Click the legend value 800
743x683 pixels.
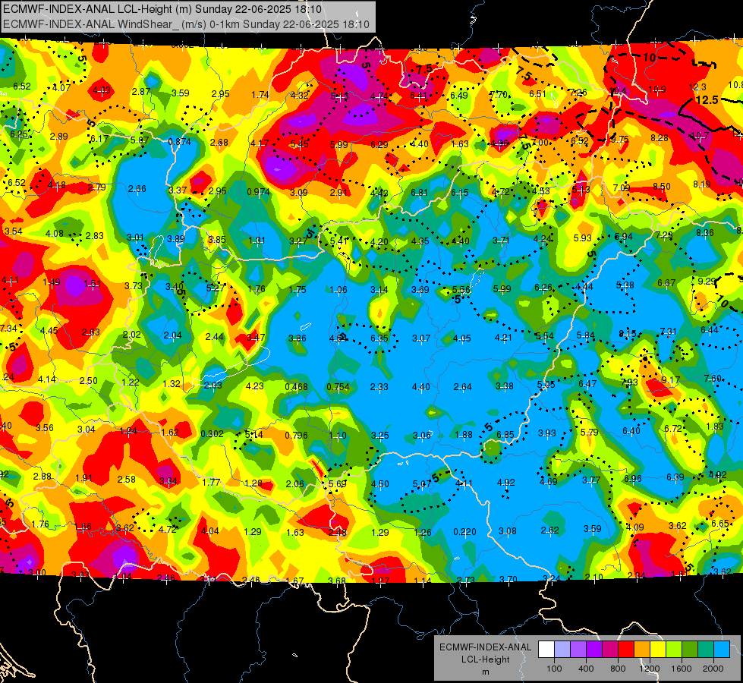618,669
